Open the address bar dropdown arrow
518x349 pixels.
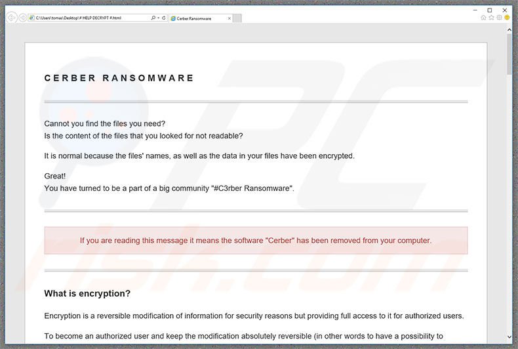[159, 18]
